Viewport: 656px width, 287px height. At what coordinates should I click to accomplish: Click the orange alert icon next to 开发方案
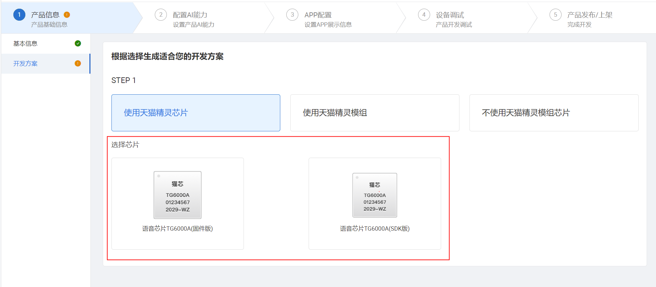pos(78,63)
